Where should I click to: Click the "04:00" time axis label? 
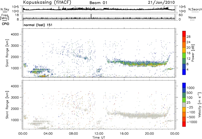click(x=48, y=134)
